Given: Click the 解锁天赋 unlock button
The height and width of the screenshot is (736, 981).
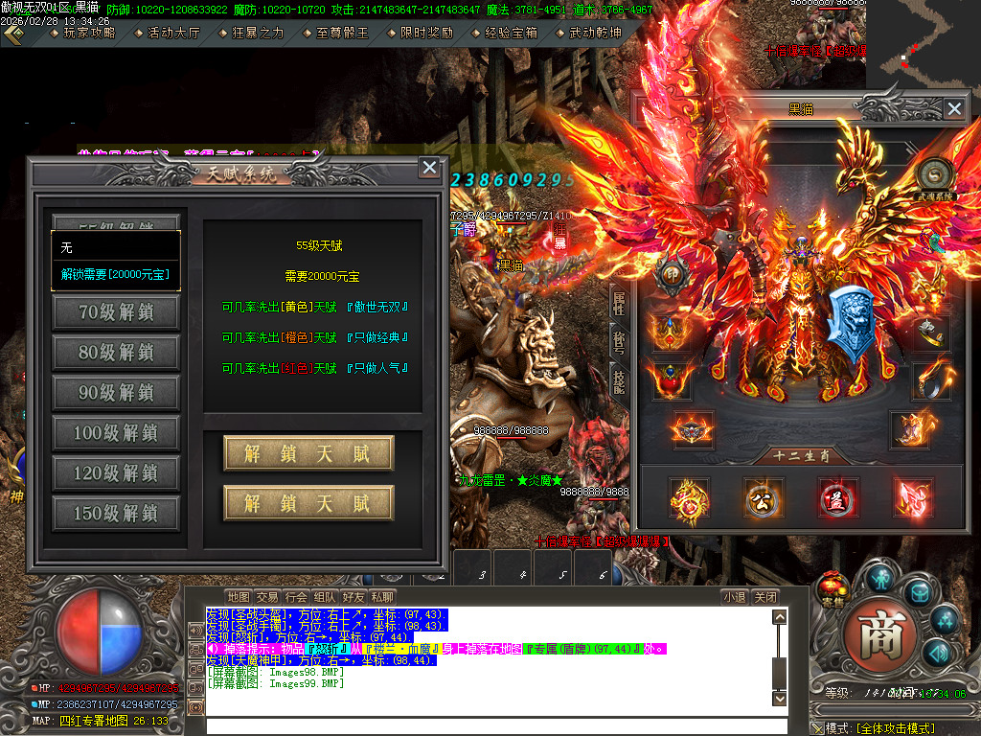Looking at the screenshot, I should pyautogui.click(x=307, y=454).
